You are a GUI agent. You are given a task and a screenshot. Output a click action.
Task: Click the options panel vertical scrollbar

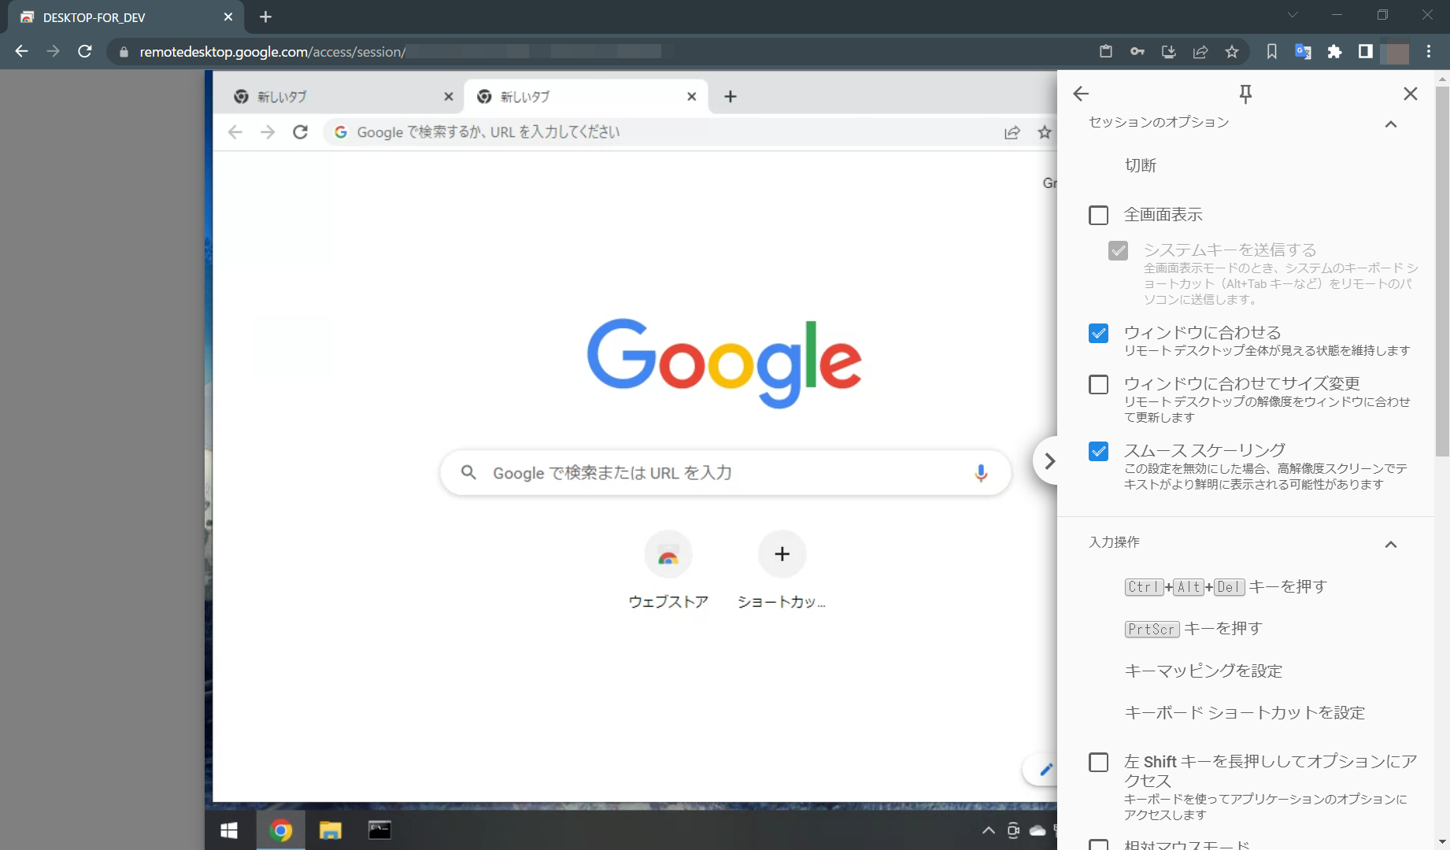tap(1442, 272)
